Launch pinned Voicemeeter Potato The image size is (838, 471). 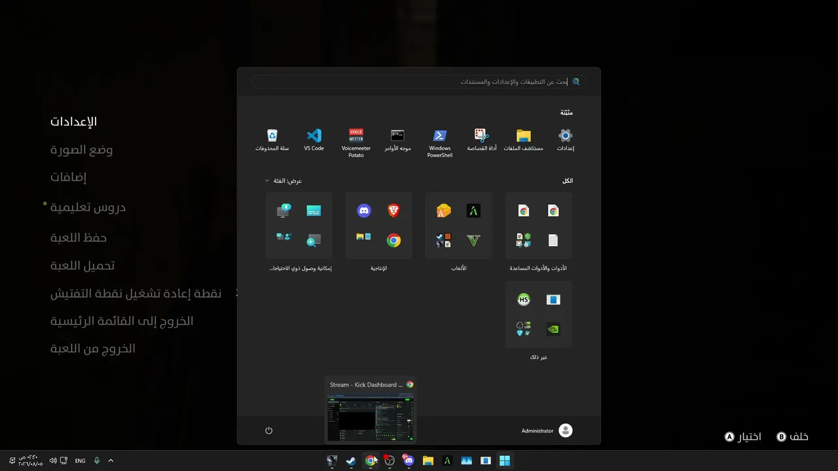pyautogui.click(x=356, y=143)
